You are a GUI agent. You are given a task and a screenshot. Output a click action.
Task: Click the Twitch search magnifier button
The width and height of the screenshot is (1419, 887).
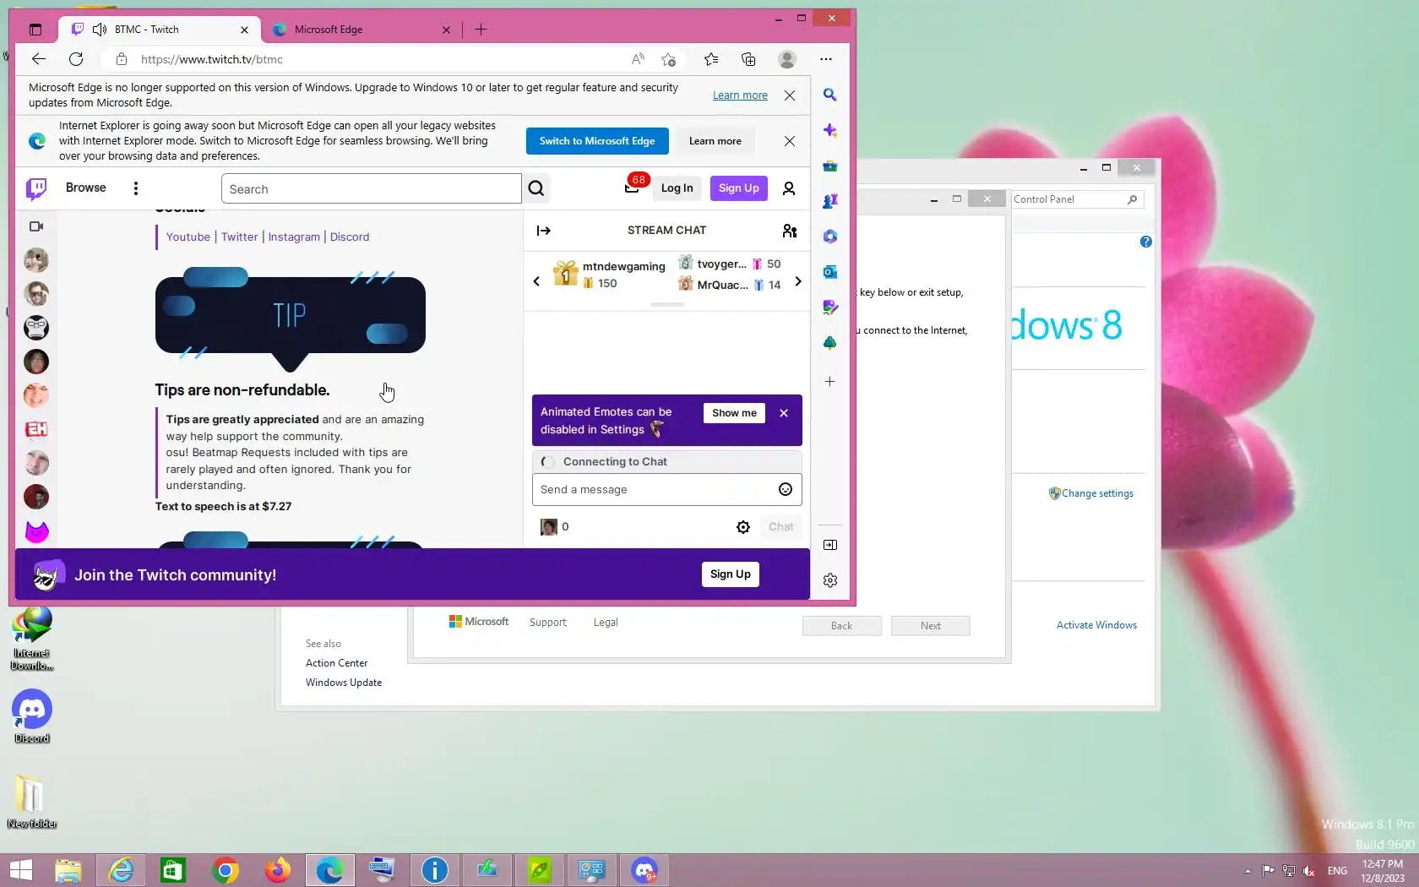coord(536,188)
